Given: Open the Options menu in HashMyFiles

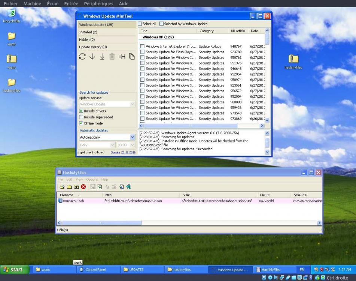Looking at the screenshot, I should click(92, 179).
